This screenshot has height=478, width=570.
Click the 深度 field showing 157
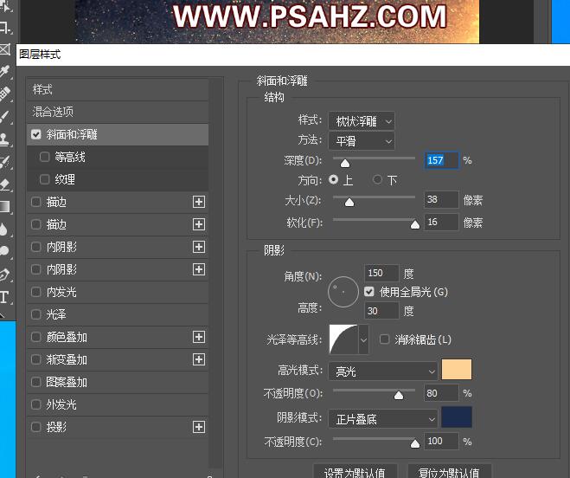coord(441,160)
